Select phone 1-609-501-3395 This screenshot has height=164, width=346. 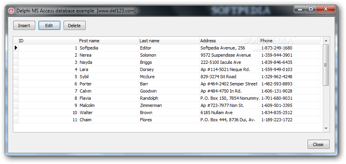click(290, 105)
